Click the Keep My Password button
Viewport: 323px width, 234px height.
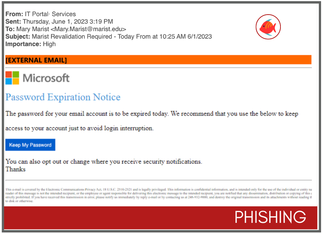(x=30, y=145)
